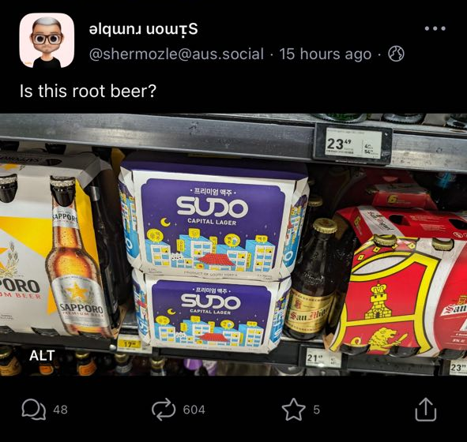The height and width of the screenshot is (442, 467).
Task: Click the '15 hours ago' timestamp
Action: pyautogui.click(x=326, y=54)
